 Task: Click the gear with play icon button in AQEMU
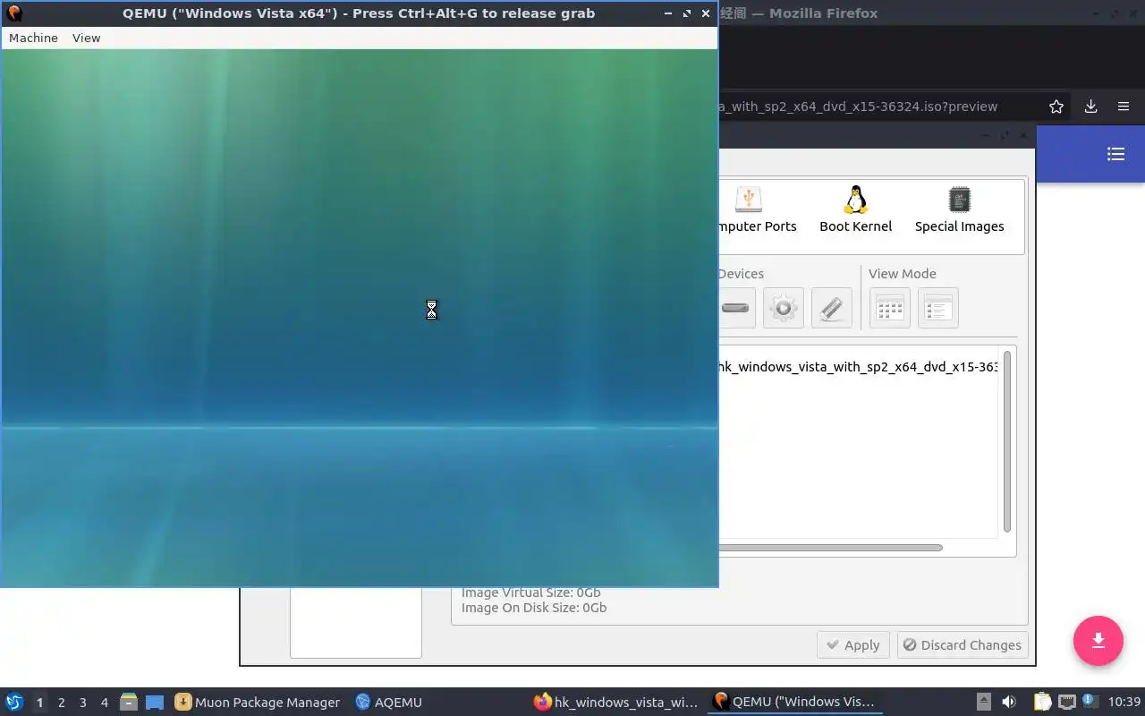tap(783, 308)
